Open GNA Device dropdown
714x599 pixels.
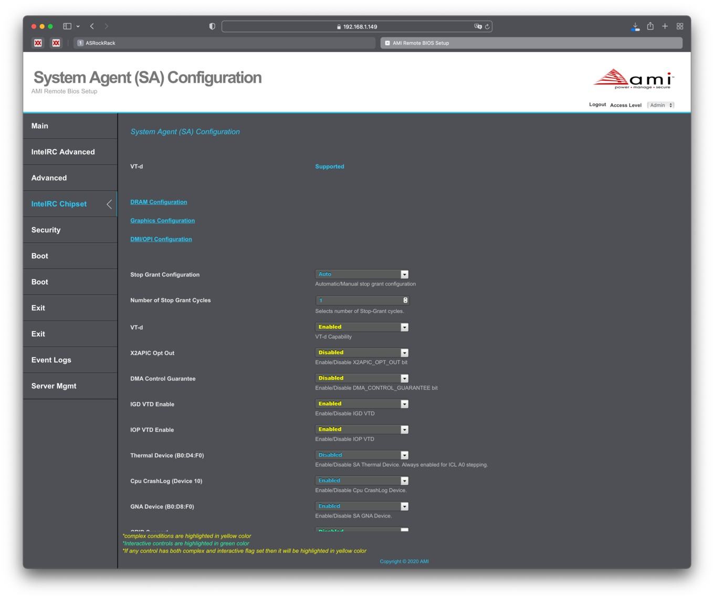click(362, 507)
